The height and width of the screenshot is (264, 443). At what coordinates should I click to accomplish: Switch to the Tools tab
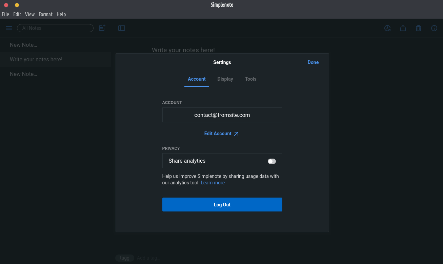click(x=250, y=79)
